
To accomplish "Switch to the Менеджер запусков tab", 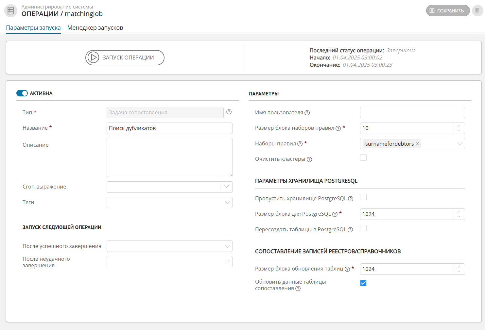I will pyautogui.click(x=95, y=28).
